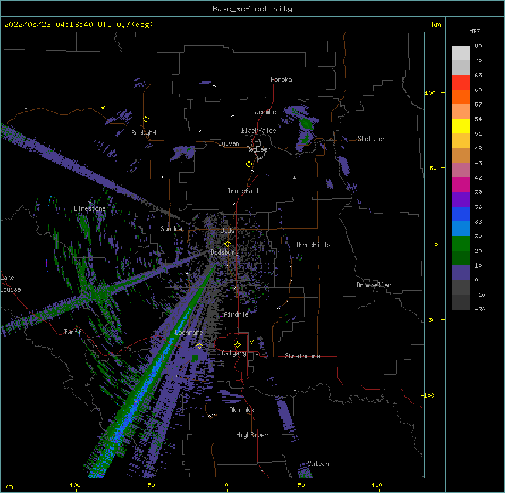Screen dimensions: 505x493
Task: Click the white asterisk marker above Limestone
Action: (90, 203)
